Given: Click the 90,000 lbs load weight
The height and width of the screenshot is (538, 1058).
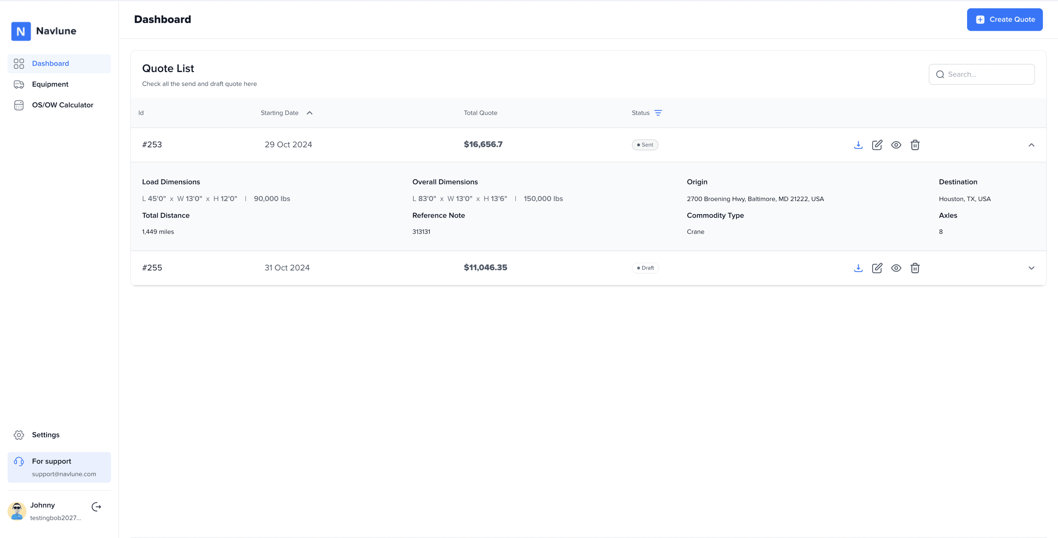Looking at the screenshot, I should point(272,199).
